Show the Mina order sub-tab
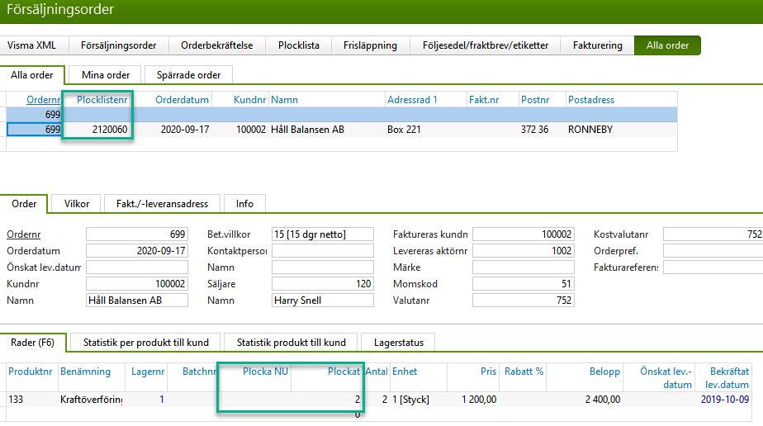763x426 pixels. (105, 75)
